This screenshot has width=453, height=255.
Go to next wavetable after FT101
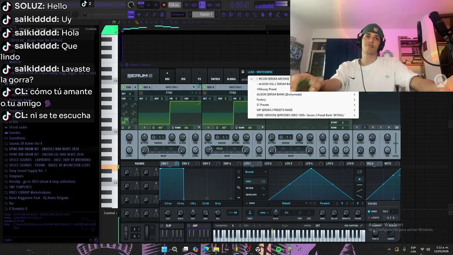point(200,93)
